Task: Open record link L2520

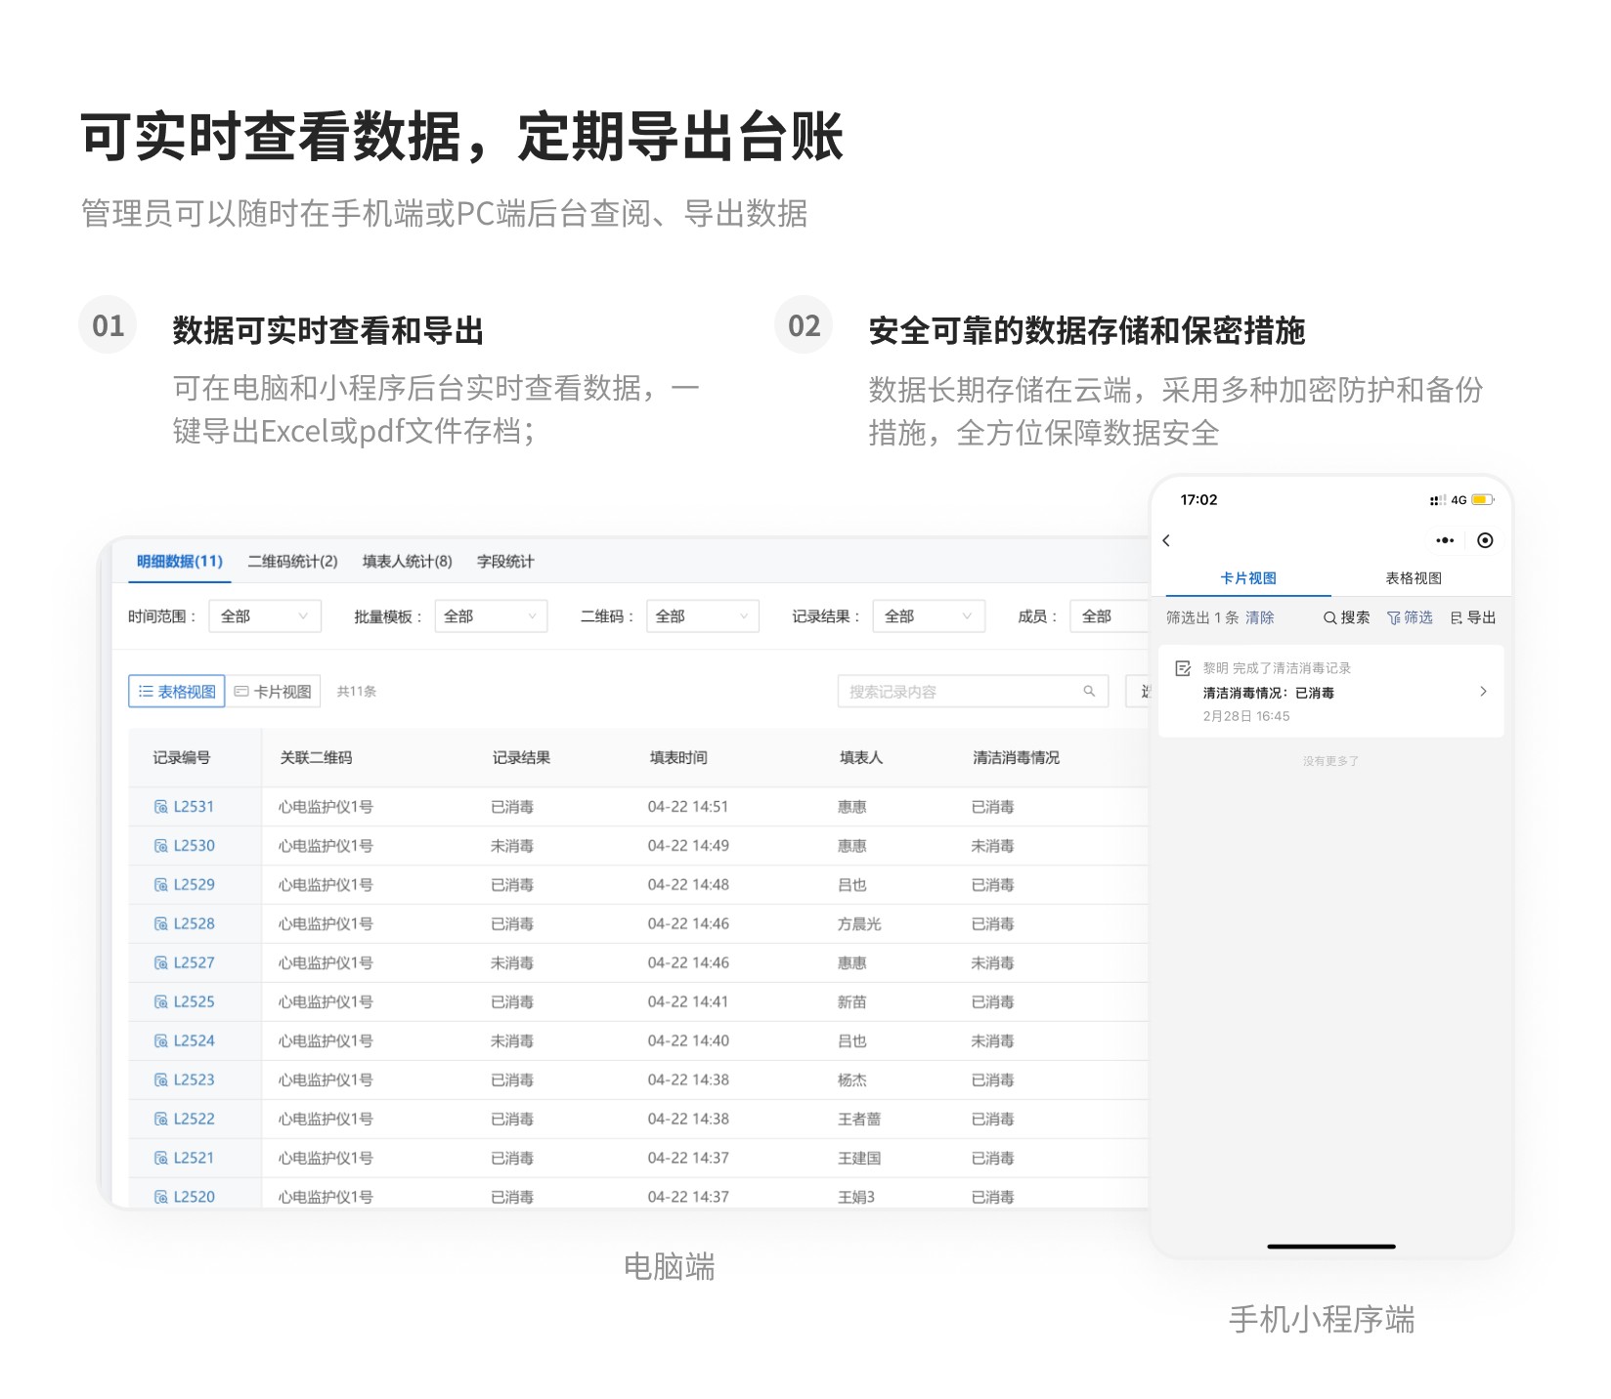Action: tap(194, 1197)
